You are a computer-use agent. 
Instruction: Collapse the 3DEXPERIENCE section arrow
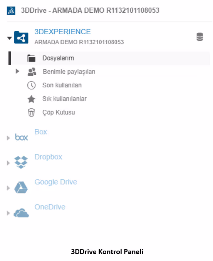point(10,38)
